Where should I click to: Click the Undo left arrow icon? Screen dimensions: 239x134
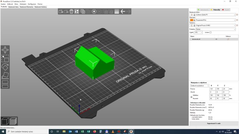coord(123,12)
